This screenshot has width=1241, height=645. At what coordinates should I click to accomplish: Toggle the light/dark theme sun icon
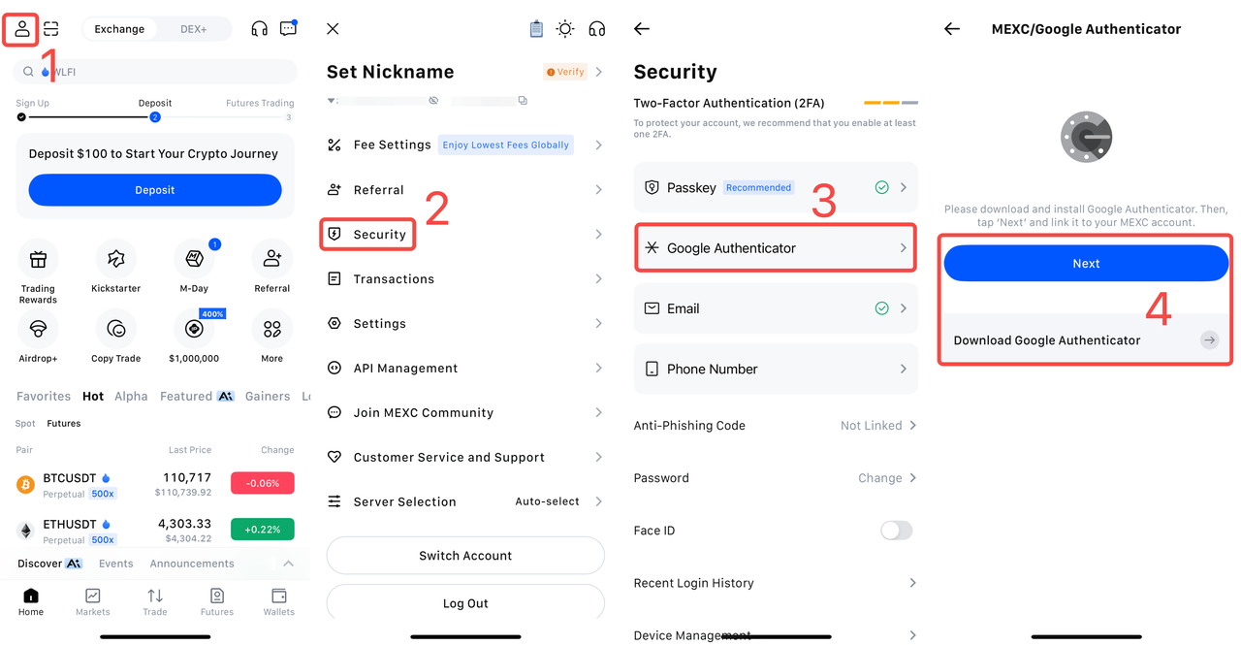pyautogui.click(x=565, y=29)
